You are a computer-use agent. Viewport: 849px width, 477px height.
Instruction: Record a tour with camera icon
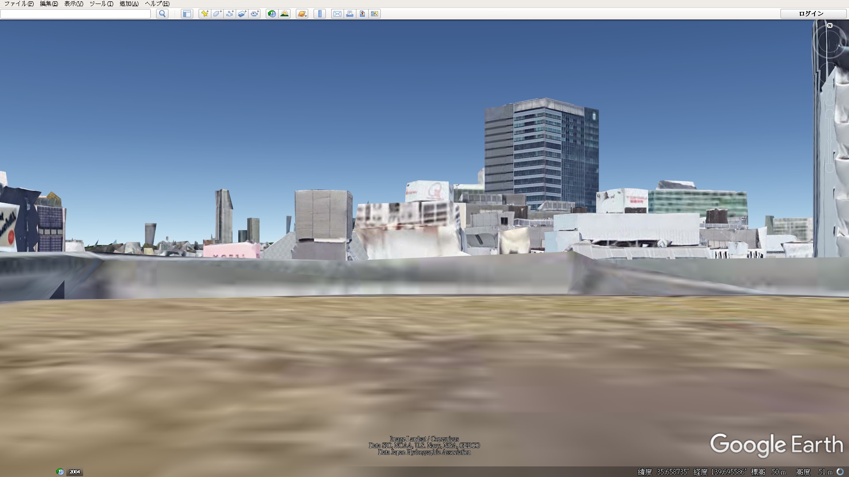coord(255,14)
